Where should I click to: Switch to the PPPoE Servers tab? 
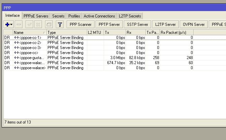[36, 16]
